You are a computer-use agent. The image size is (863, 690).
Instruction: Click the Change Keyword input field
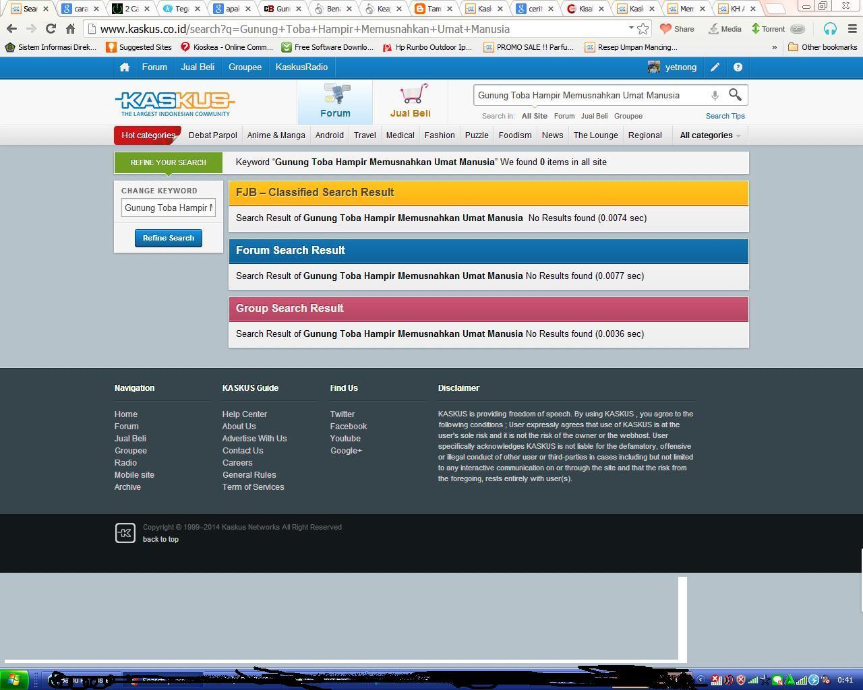pos(169,208)
